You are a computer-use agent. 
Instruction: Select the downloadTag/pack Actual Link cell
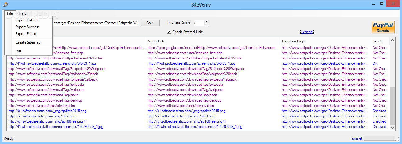182,95
